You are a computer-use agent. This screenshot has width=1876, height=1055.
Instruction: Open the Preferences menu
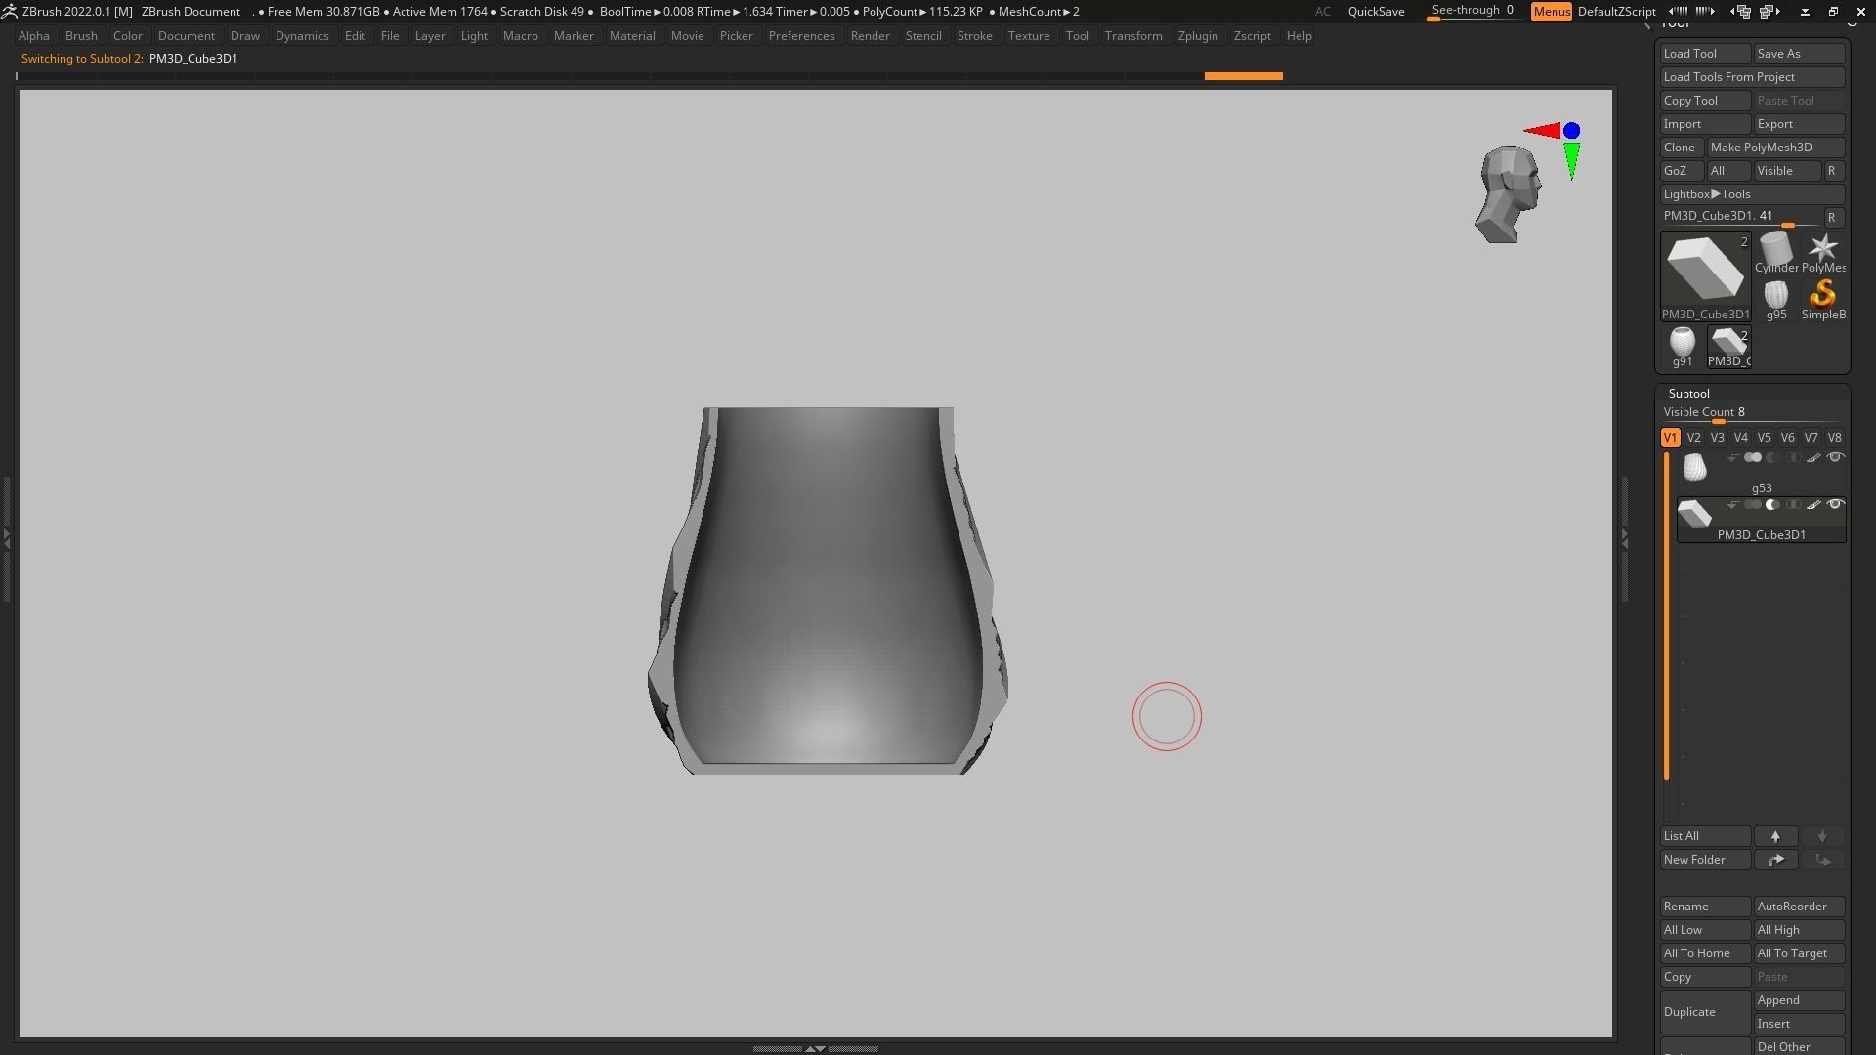tap(801, 36)
